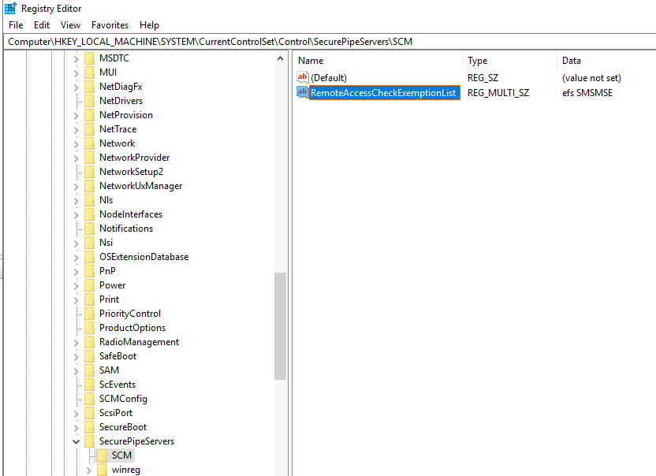This screenshot has height=476, width=656.
Task: Select the NodeInterfaces folder icon
Action: pyautogui.click(x=89, y=214)
